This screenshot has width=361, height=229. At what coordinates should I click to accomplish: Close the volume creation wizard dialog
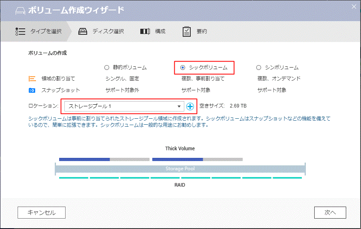[x=354, y=7]
